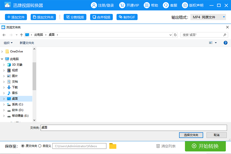Click the 选择文件夹 button
Image resolution: width=231 pixels, height=154 pixels.
(x=191, y=135)
